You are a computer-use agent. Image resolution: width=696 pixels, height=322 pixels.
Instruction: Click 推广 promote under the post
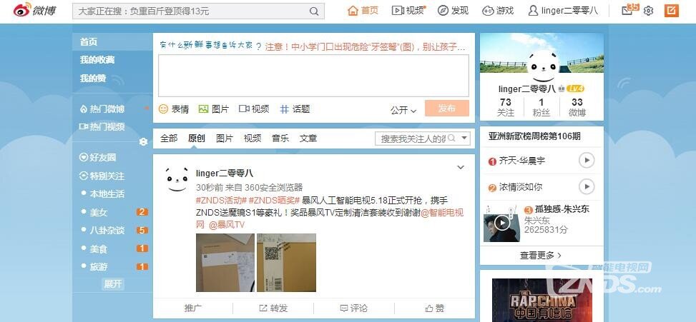click(x=192, y=308)
